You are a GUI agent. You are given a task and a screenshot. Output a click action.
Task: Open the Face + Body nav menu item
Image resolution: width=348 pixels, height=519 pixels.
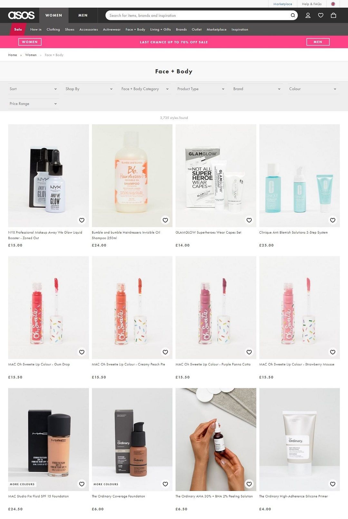(x=135, y=29)
